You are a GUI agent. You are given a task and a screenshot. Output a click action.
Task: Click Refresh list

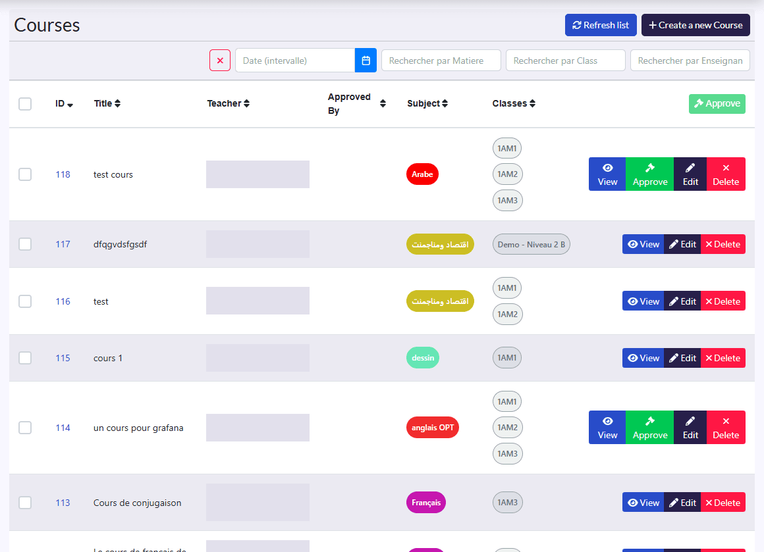click(601, 25)
